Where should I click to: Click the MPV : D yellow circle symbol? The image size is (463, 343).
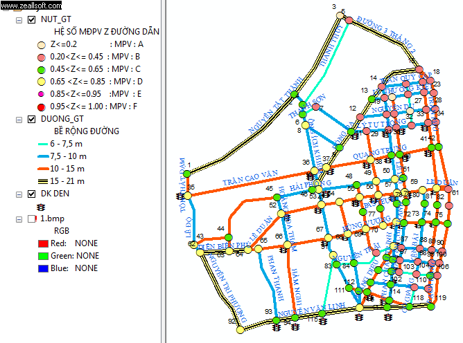[42, 82]
